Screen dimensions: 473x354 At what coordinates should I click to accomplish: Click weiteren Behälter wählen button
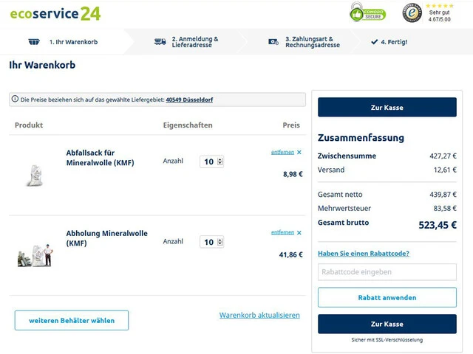pyautogui.click(x=72, y=320)
